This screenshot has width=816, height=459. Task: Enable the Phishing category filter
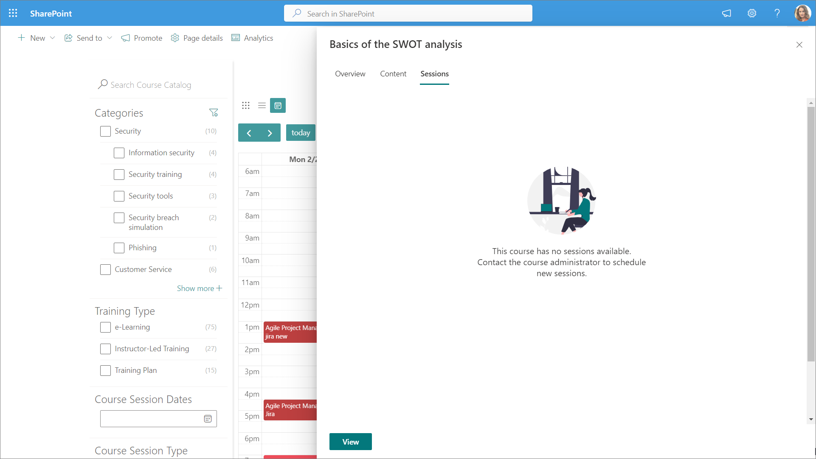[119, 248]
